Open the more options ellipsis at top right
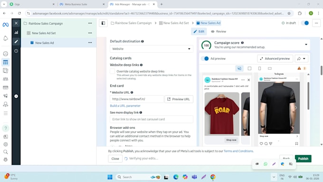323x182 pixels. pyautogui.click(x=316, y=23)
